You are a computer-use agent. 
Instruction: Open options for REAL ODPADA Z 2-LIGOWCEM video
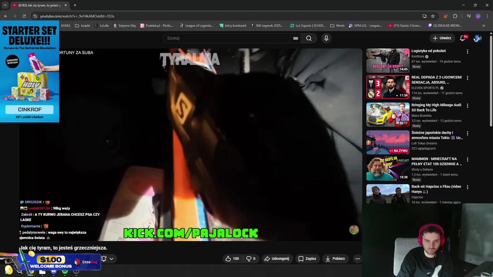(468, 78)
